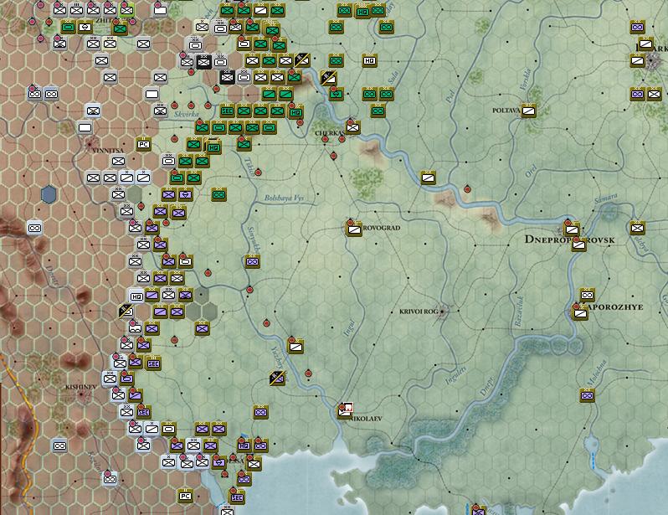Select the PC counter east of Vinnitsa
Image resolution: width=668 pixels, height=515 pixels.
(x=144, y=144)
